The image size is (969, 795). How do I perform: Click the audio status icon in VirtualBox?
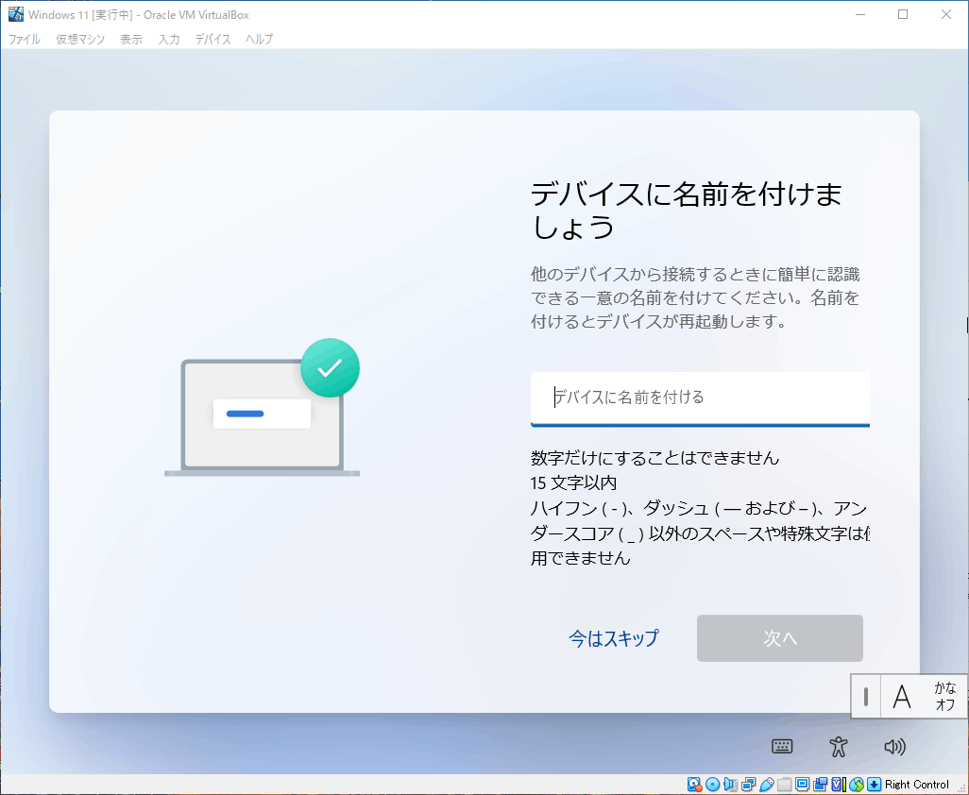[x=730, y=785]
